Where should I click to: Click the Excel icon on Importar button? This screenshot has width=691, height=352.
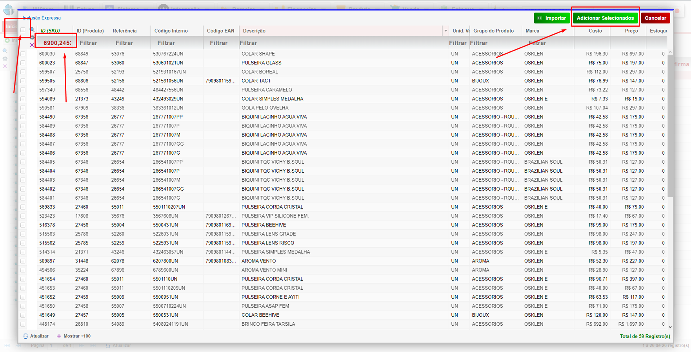[x=540, y=18]
